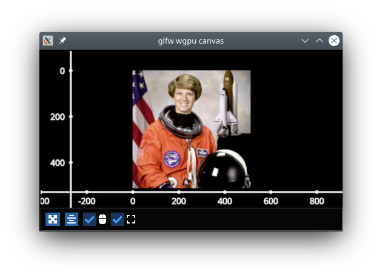The width and height of the screenshot is (382, 278).
Task: Click the 600 tick label on the x-axis
Action: click(270, 201)
